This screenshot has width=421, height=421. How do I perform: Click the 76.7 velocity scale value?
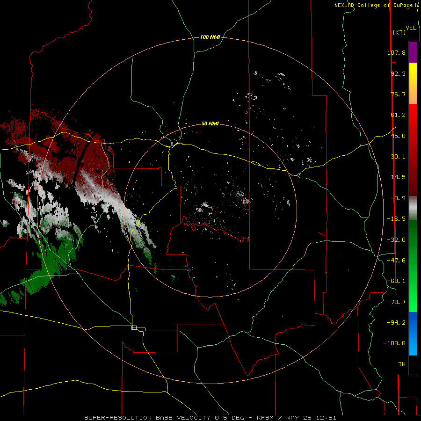(x=398, y=94)
